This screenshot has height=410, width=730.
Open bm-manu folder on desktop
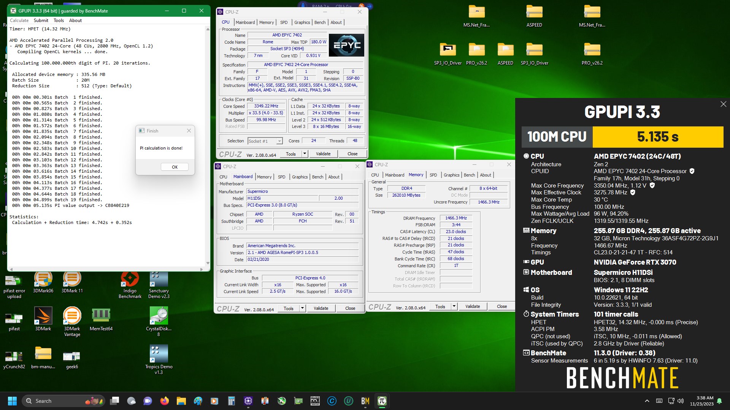(x=43, y=358)
